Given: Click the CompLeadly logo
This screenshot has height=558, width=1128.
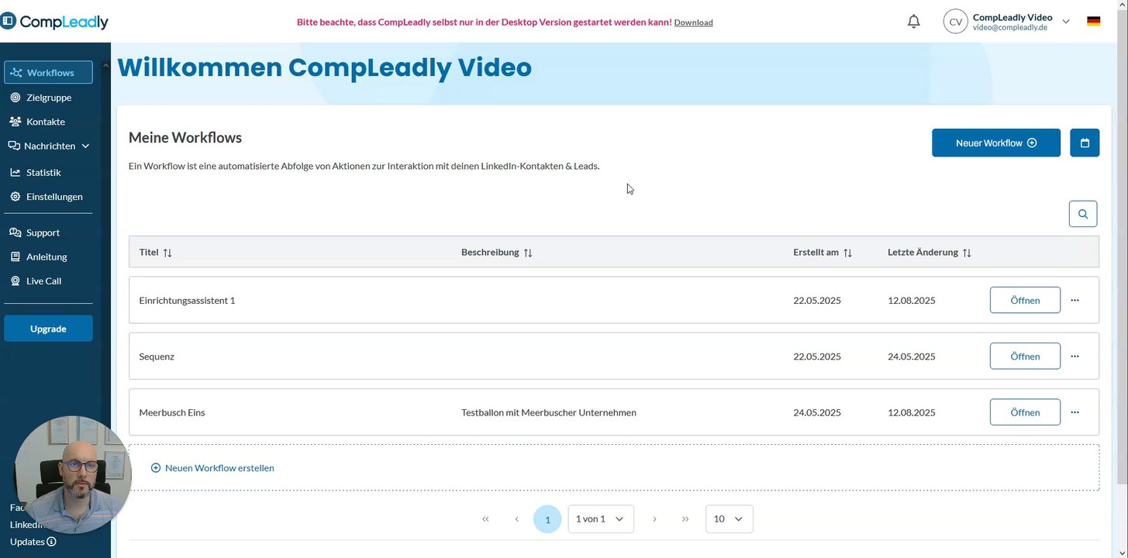Looking at the screenshot, I should click(54, 22).
